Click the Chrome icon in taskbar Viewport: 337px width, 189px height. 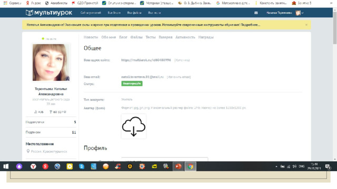point(190,166)
